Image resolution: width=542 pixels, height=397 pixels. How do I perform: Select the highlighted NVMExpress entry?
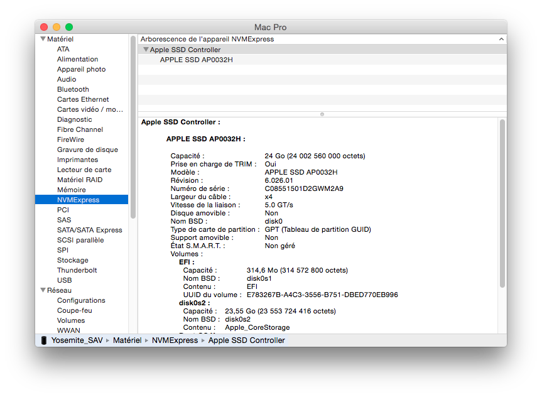coord(82,200)
